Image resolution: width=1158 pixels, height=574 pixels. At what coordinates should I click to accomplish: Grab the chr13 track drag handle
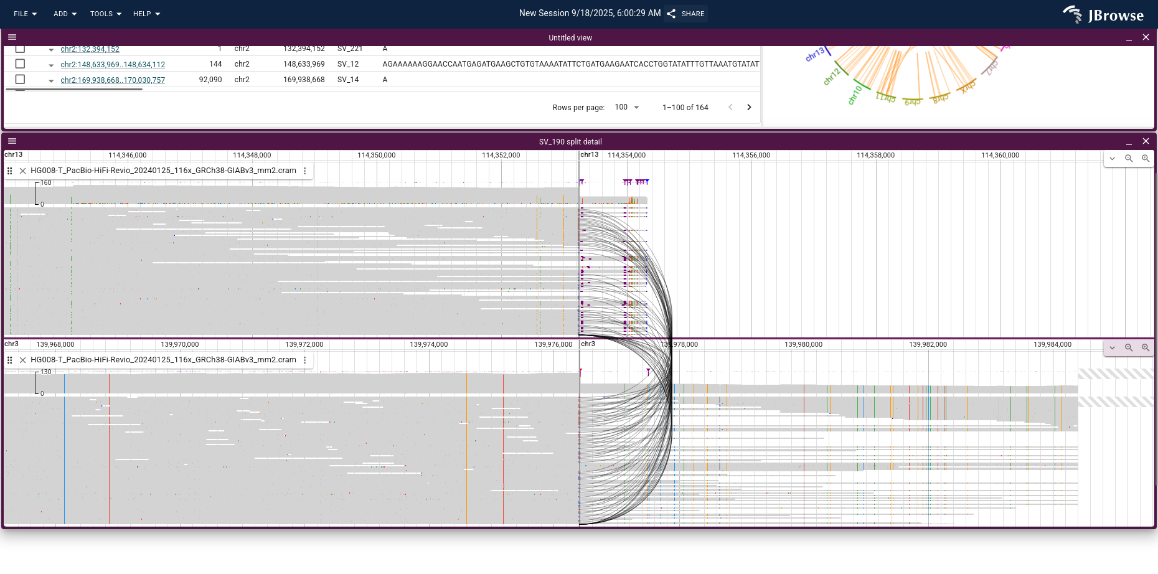9,171
